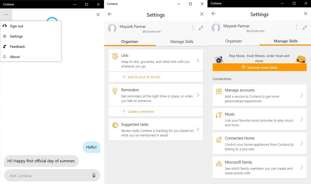Switch to Organizer tab in middle window
This screenshot has height=184, width=311.
tap(130, 41)
